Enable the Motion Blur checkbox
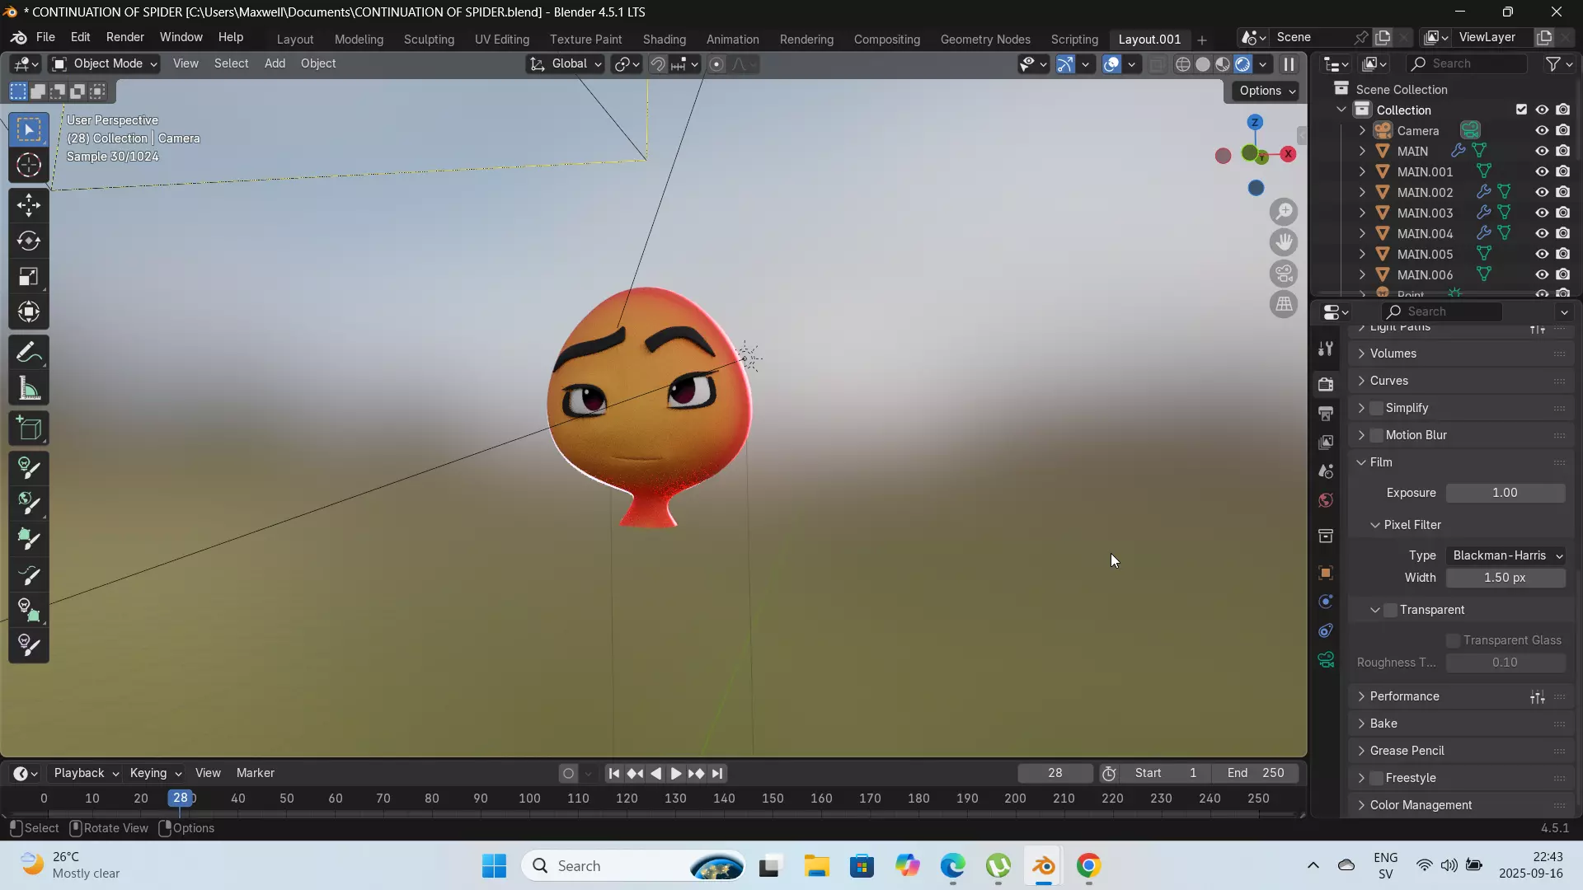This screenshot has width=1583, height=890. point(1376,435)
